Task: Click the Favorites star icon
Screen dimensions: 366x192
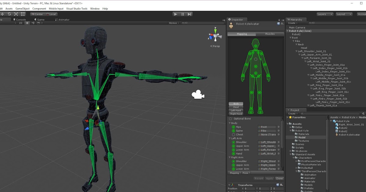Action: click(x=290, y=117)
